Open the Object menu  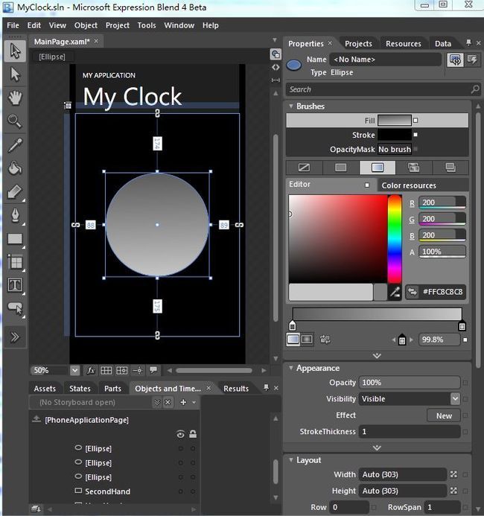pos(86,25)
